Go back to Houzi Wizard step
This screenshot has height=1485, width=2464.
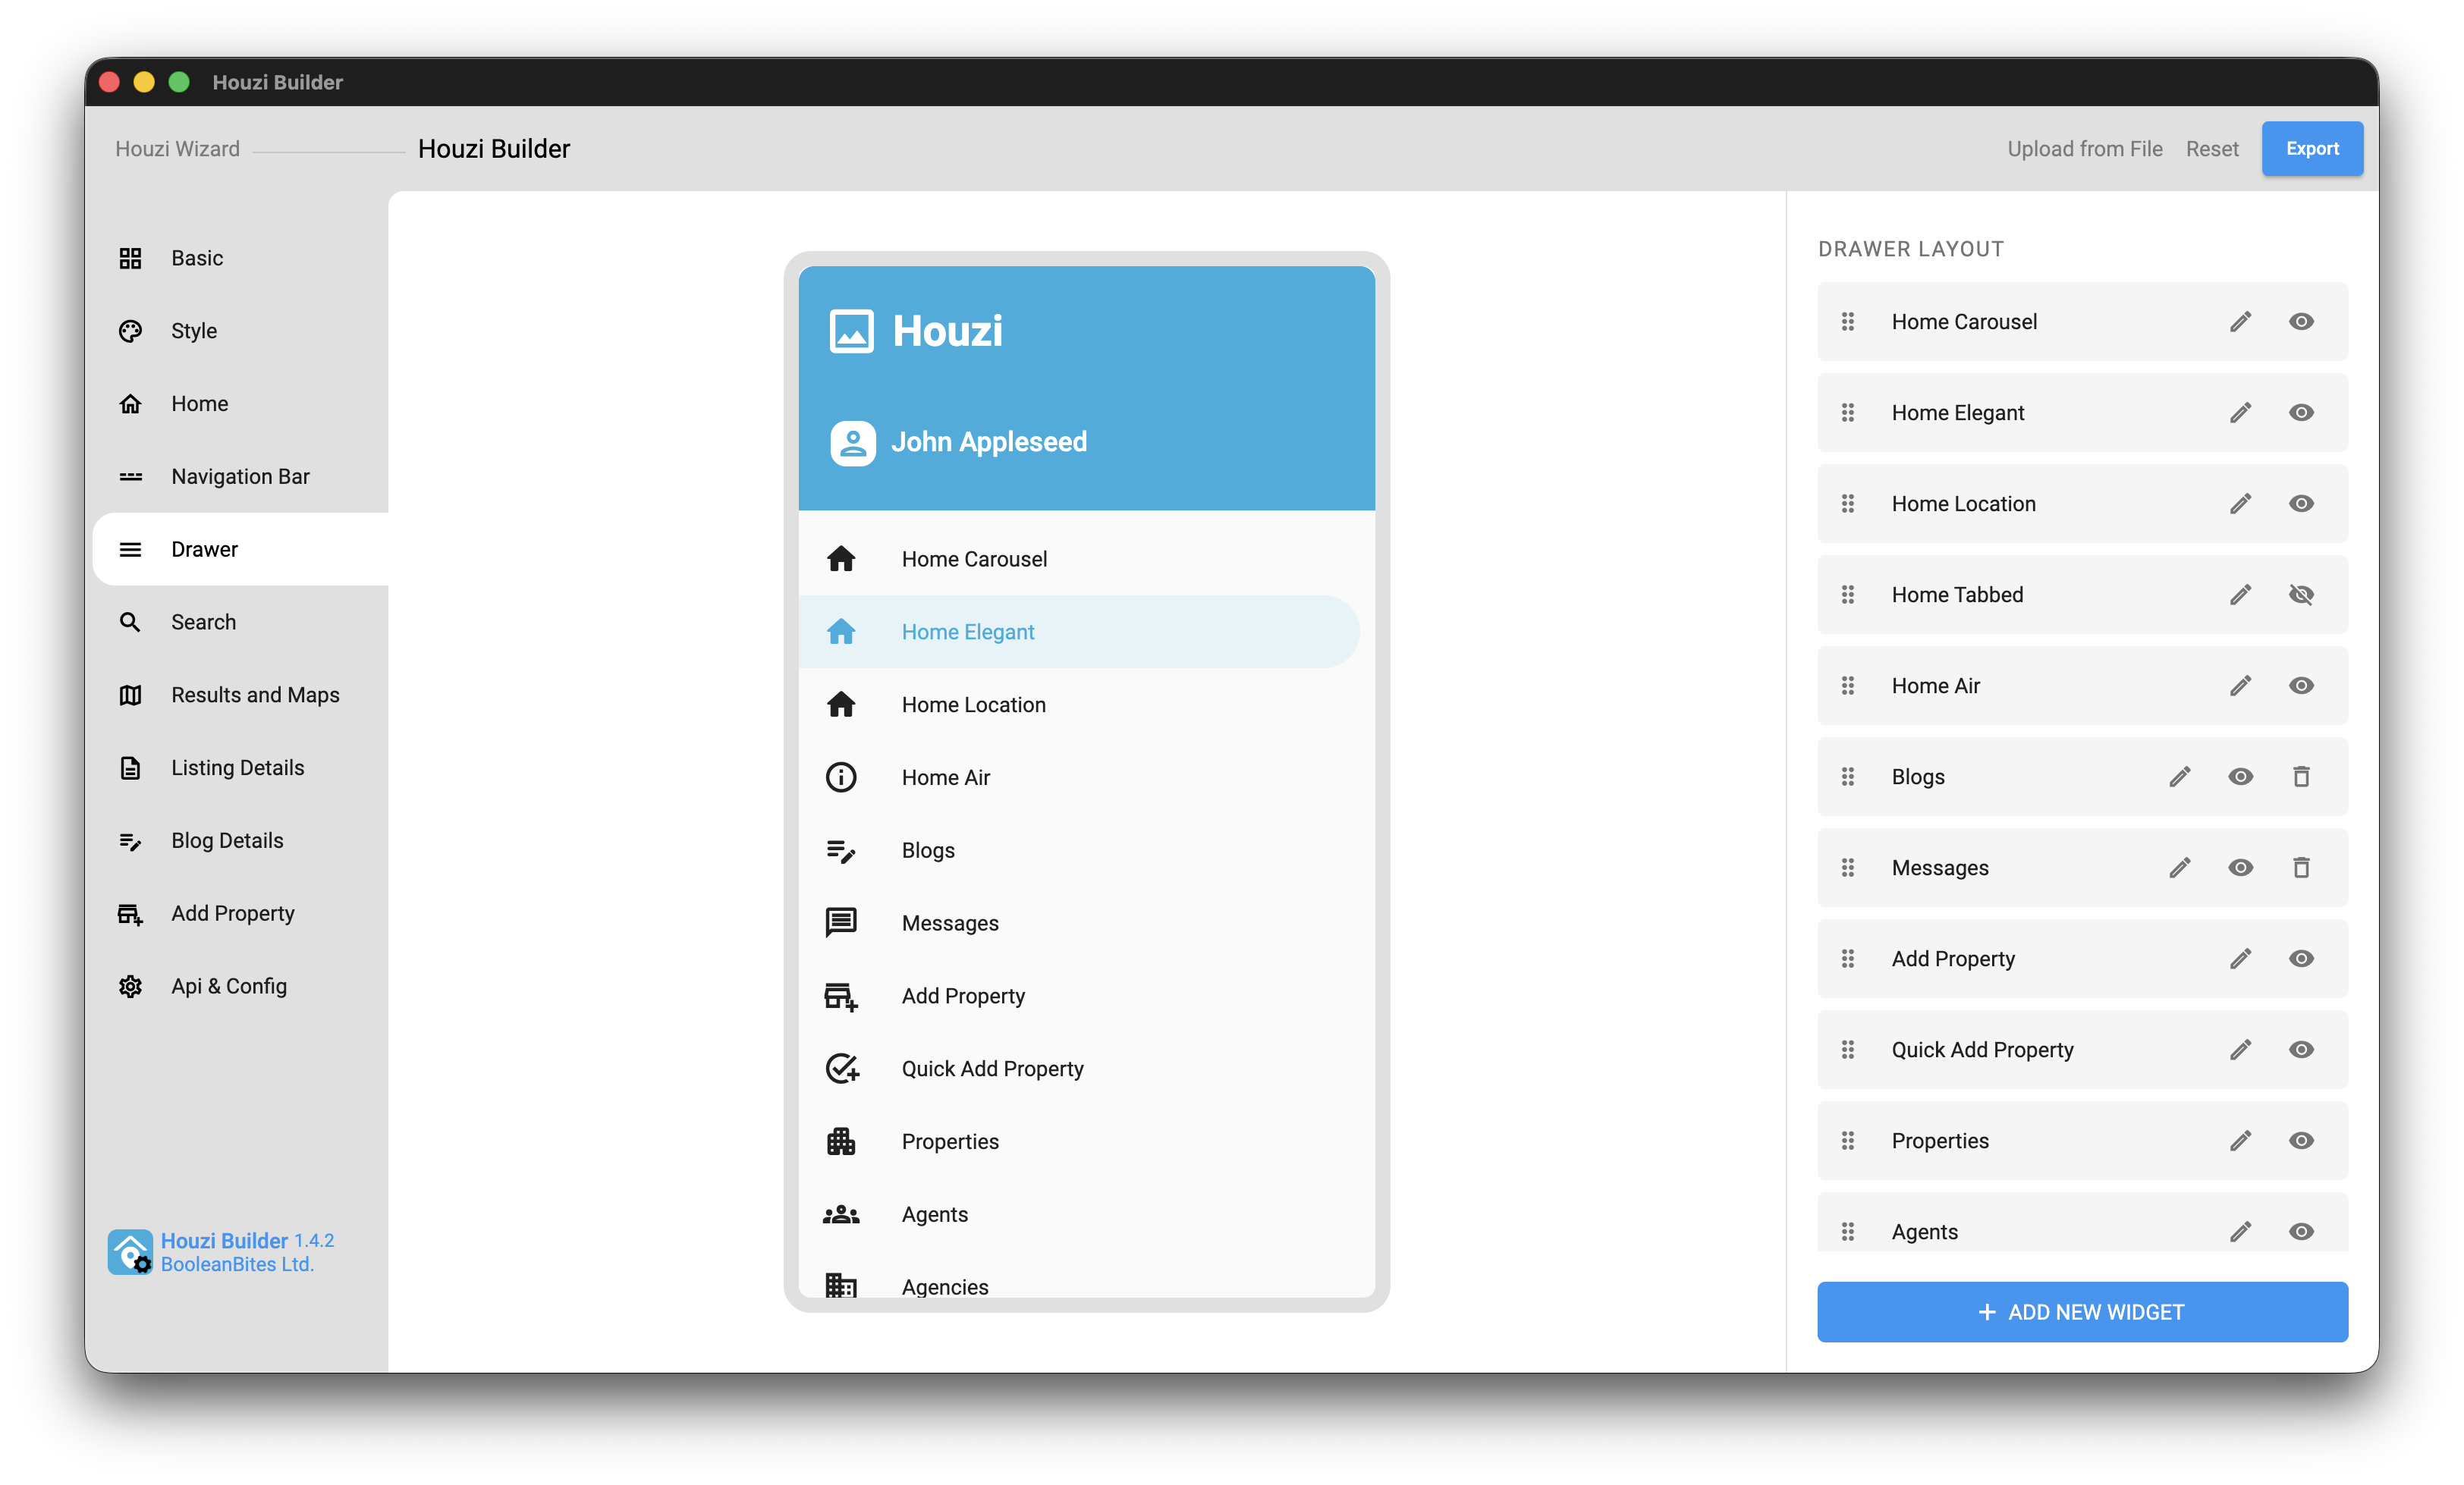coord(177,148)
